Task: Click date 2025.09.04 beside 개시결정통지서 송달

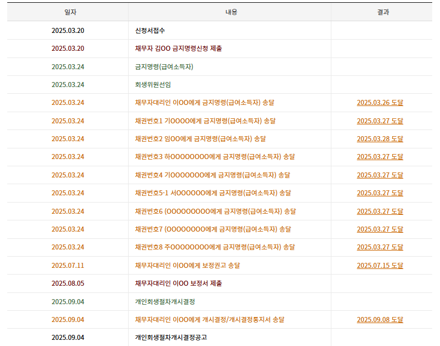Action: coord(68,320)
